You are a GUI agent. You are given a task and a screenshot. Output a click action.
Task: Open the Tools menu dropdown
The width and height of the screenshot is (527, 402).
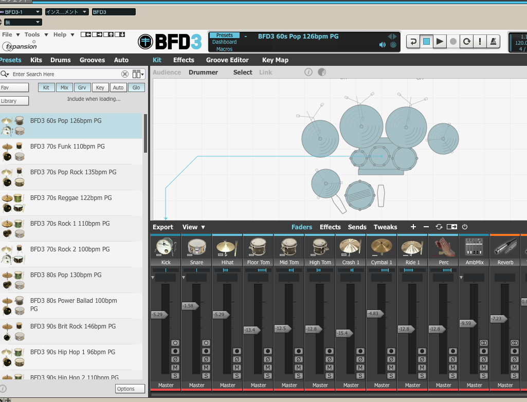click(36, 34)
